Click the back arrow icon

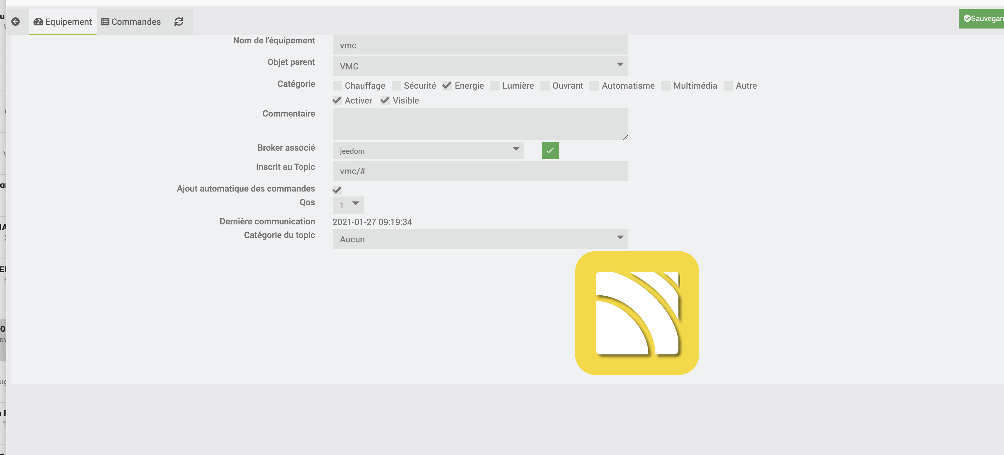click(15, 21)
